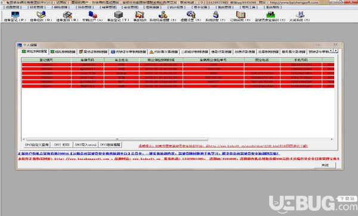Image resolution: width=358 pixels, height=216 pixels.
Task: Click the folder-computer icon labeled (O)
Action: click(x=41, y=17)
